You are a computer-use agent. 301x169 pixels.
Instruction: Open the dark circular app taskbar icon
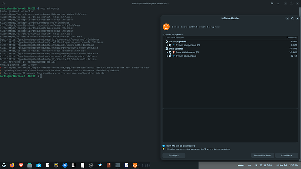(91, 165)
